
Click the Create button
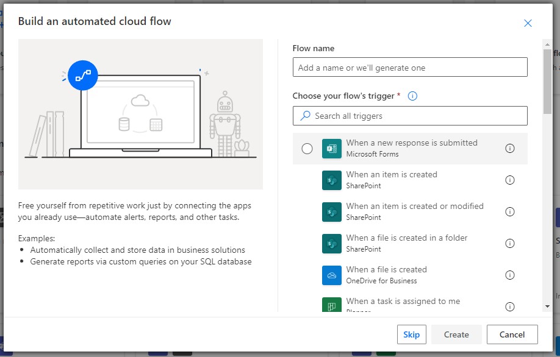456,334
